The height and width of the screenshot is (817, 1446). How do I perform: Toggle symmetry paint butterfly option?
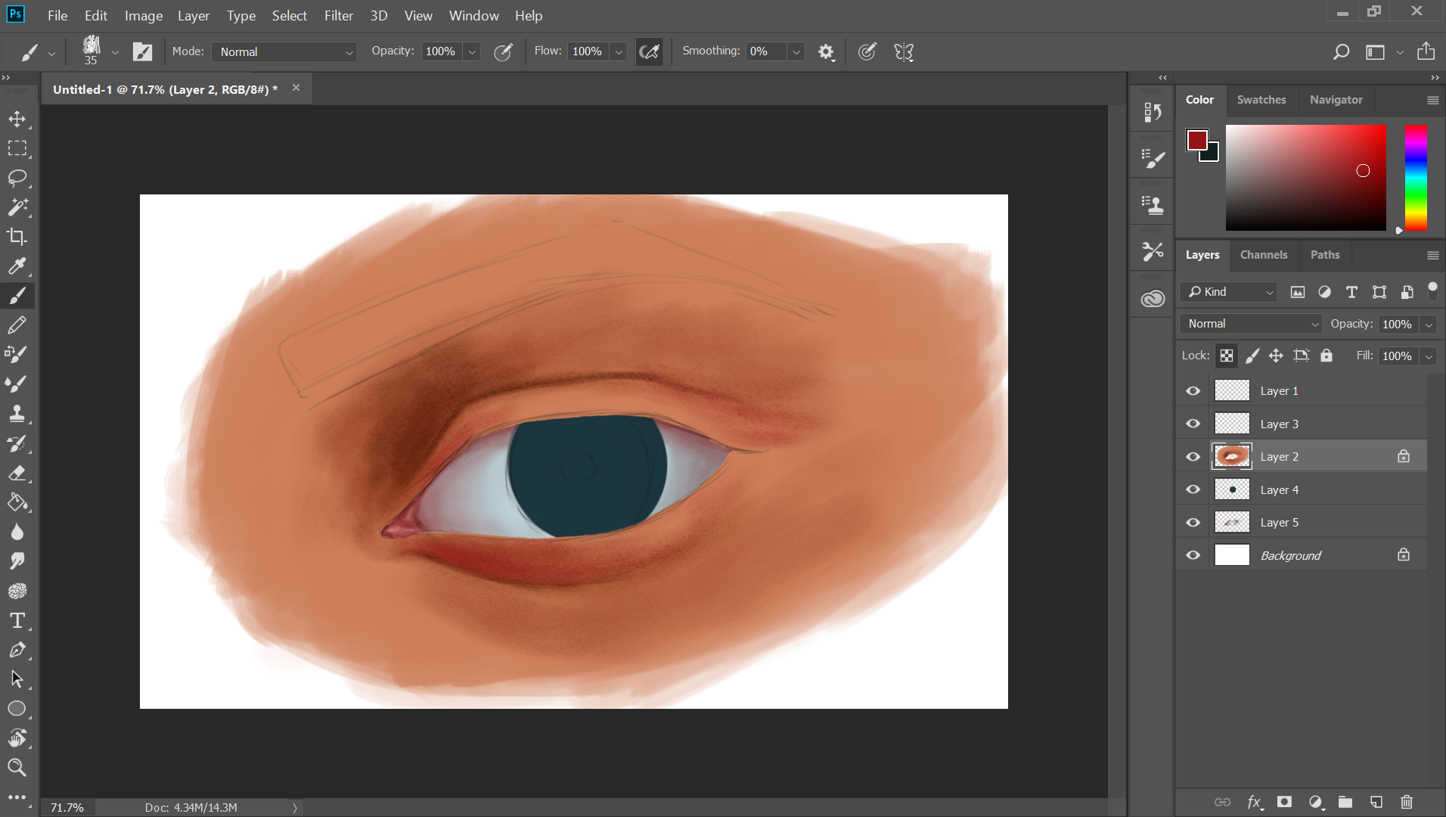tap(904, 51)
